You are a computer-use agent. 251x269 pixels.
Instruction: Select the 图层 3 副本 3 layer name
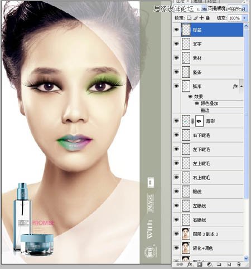(x=205, y=234)
